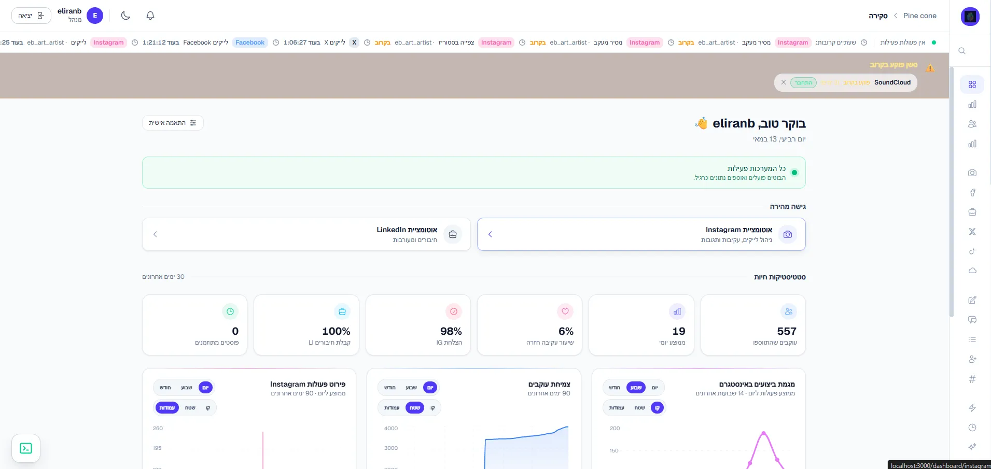The height and width of the screenshot is (469, 991).
Task: Expand the chevron on the Instagram automation card
Action: click(490, 234)
